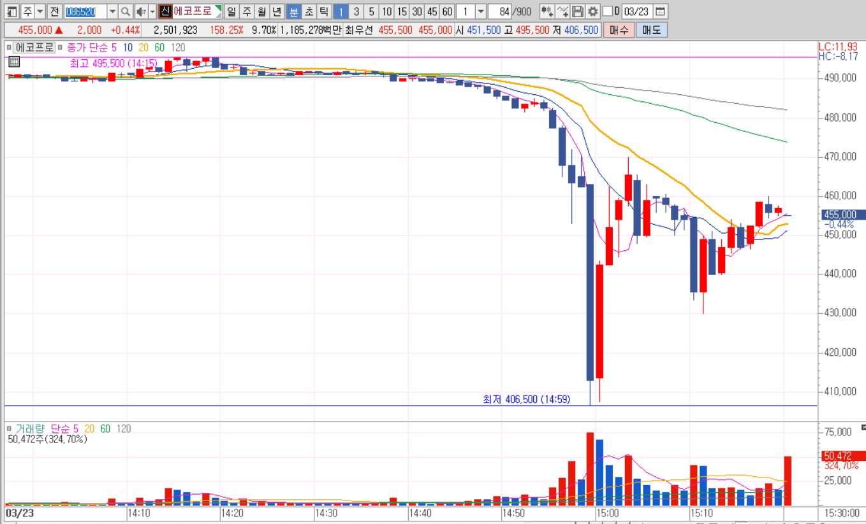Select the 5 minute interval

pos(371,11)
